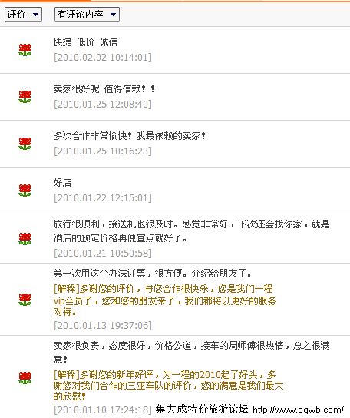Open the http://www.aqwb.com/ link

(x=299, y=410)
